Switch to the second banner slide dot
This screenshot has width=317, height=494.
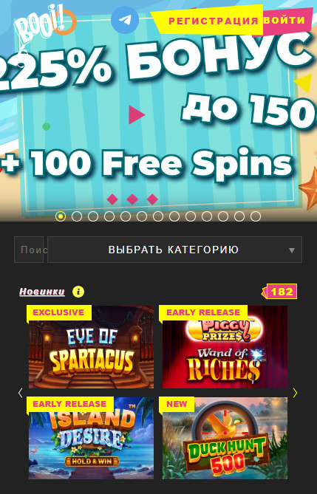point(77,216)
